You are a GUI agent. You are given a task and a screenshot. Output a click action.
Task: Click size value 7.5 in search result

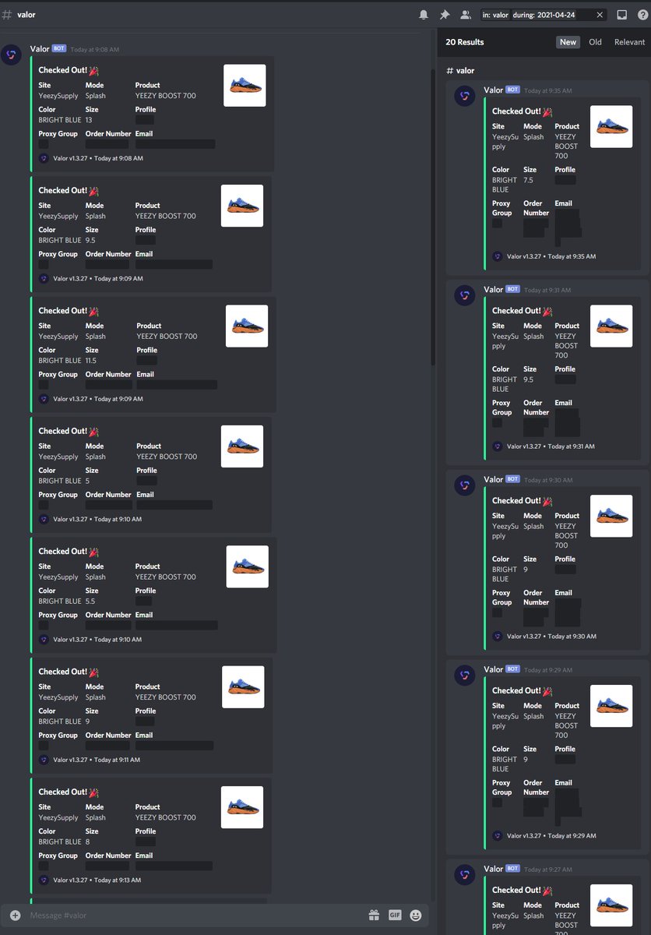click(529, 180)
